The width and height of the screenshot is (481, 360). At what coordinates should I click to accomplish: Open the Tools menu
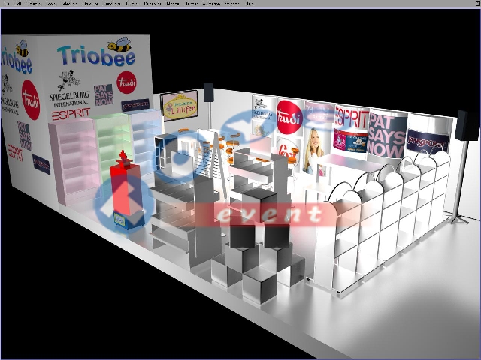[50, 4]
